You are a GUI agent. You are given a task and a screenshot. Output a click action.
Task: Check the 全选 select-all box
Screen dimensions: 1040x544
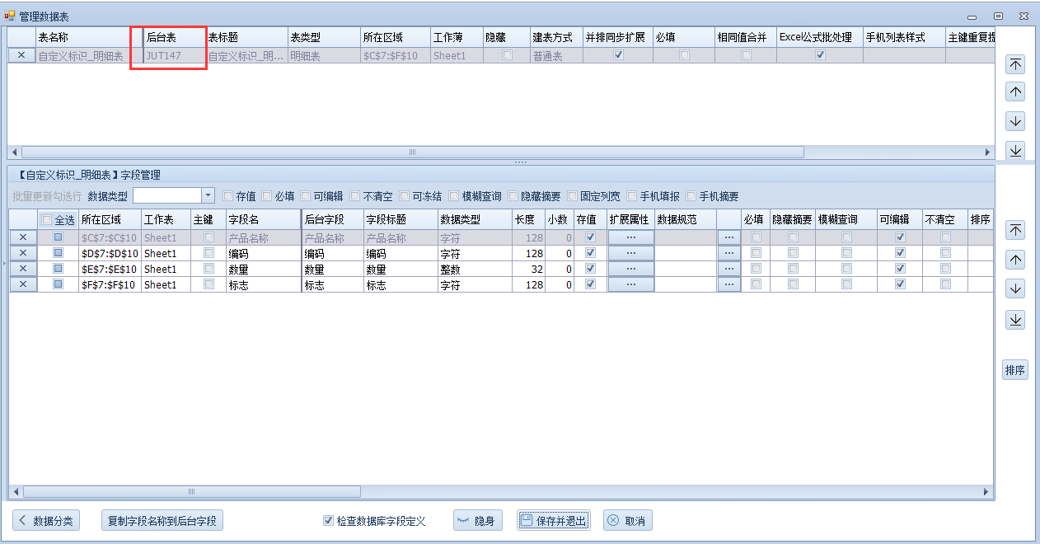[47, 220]
